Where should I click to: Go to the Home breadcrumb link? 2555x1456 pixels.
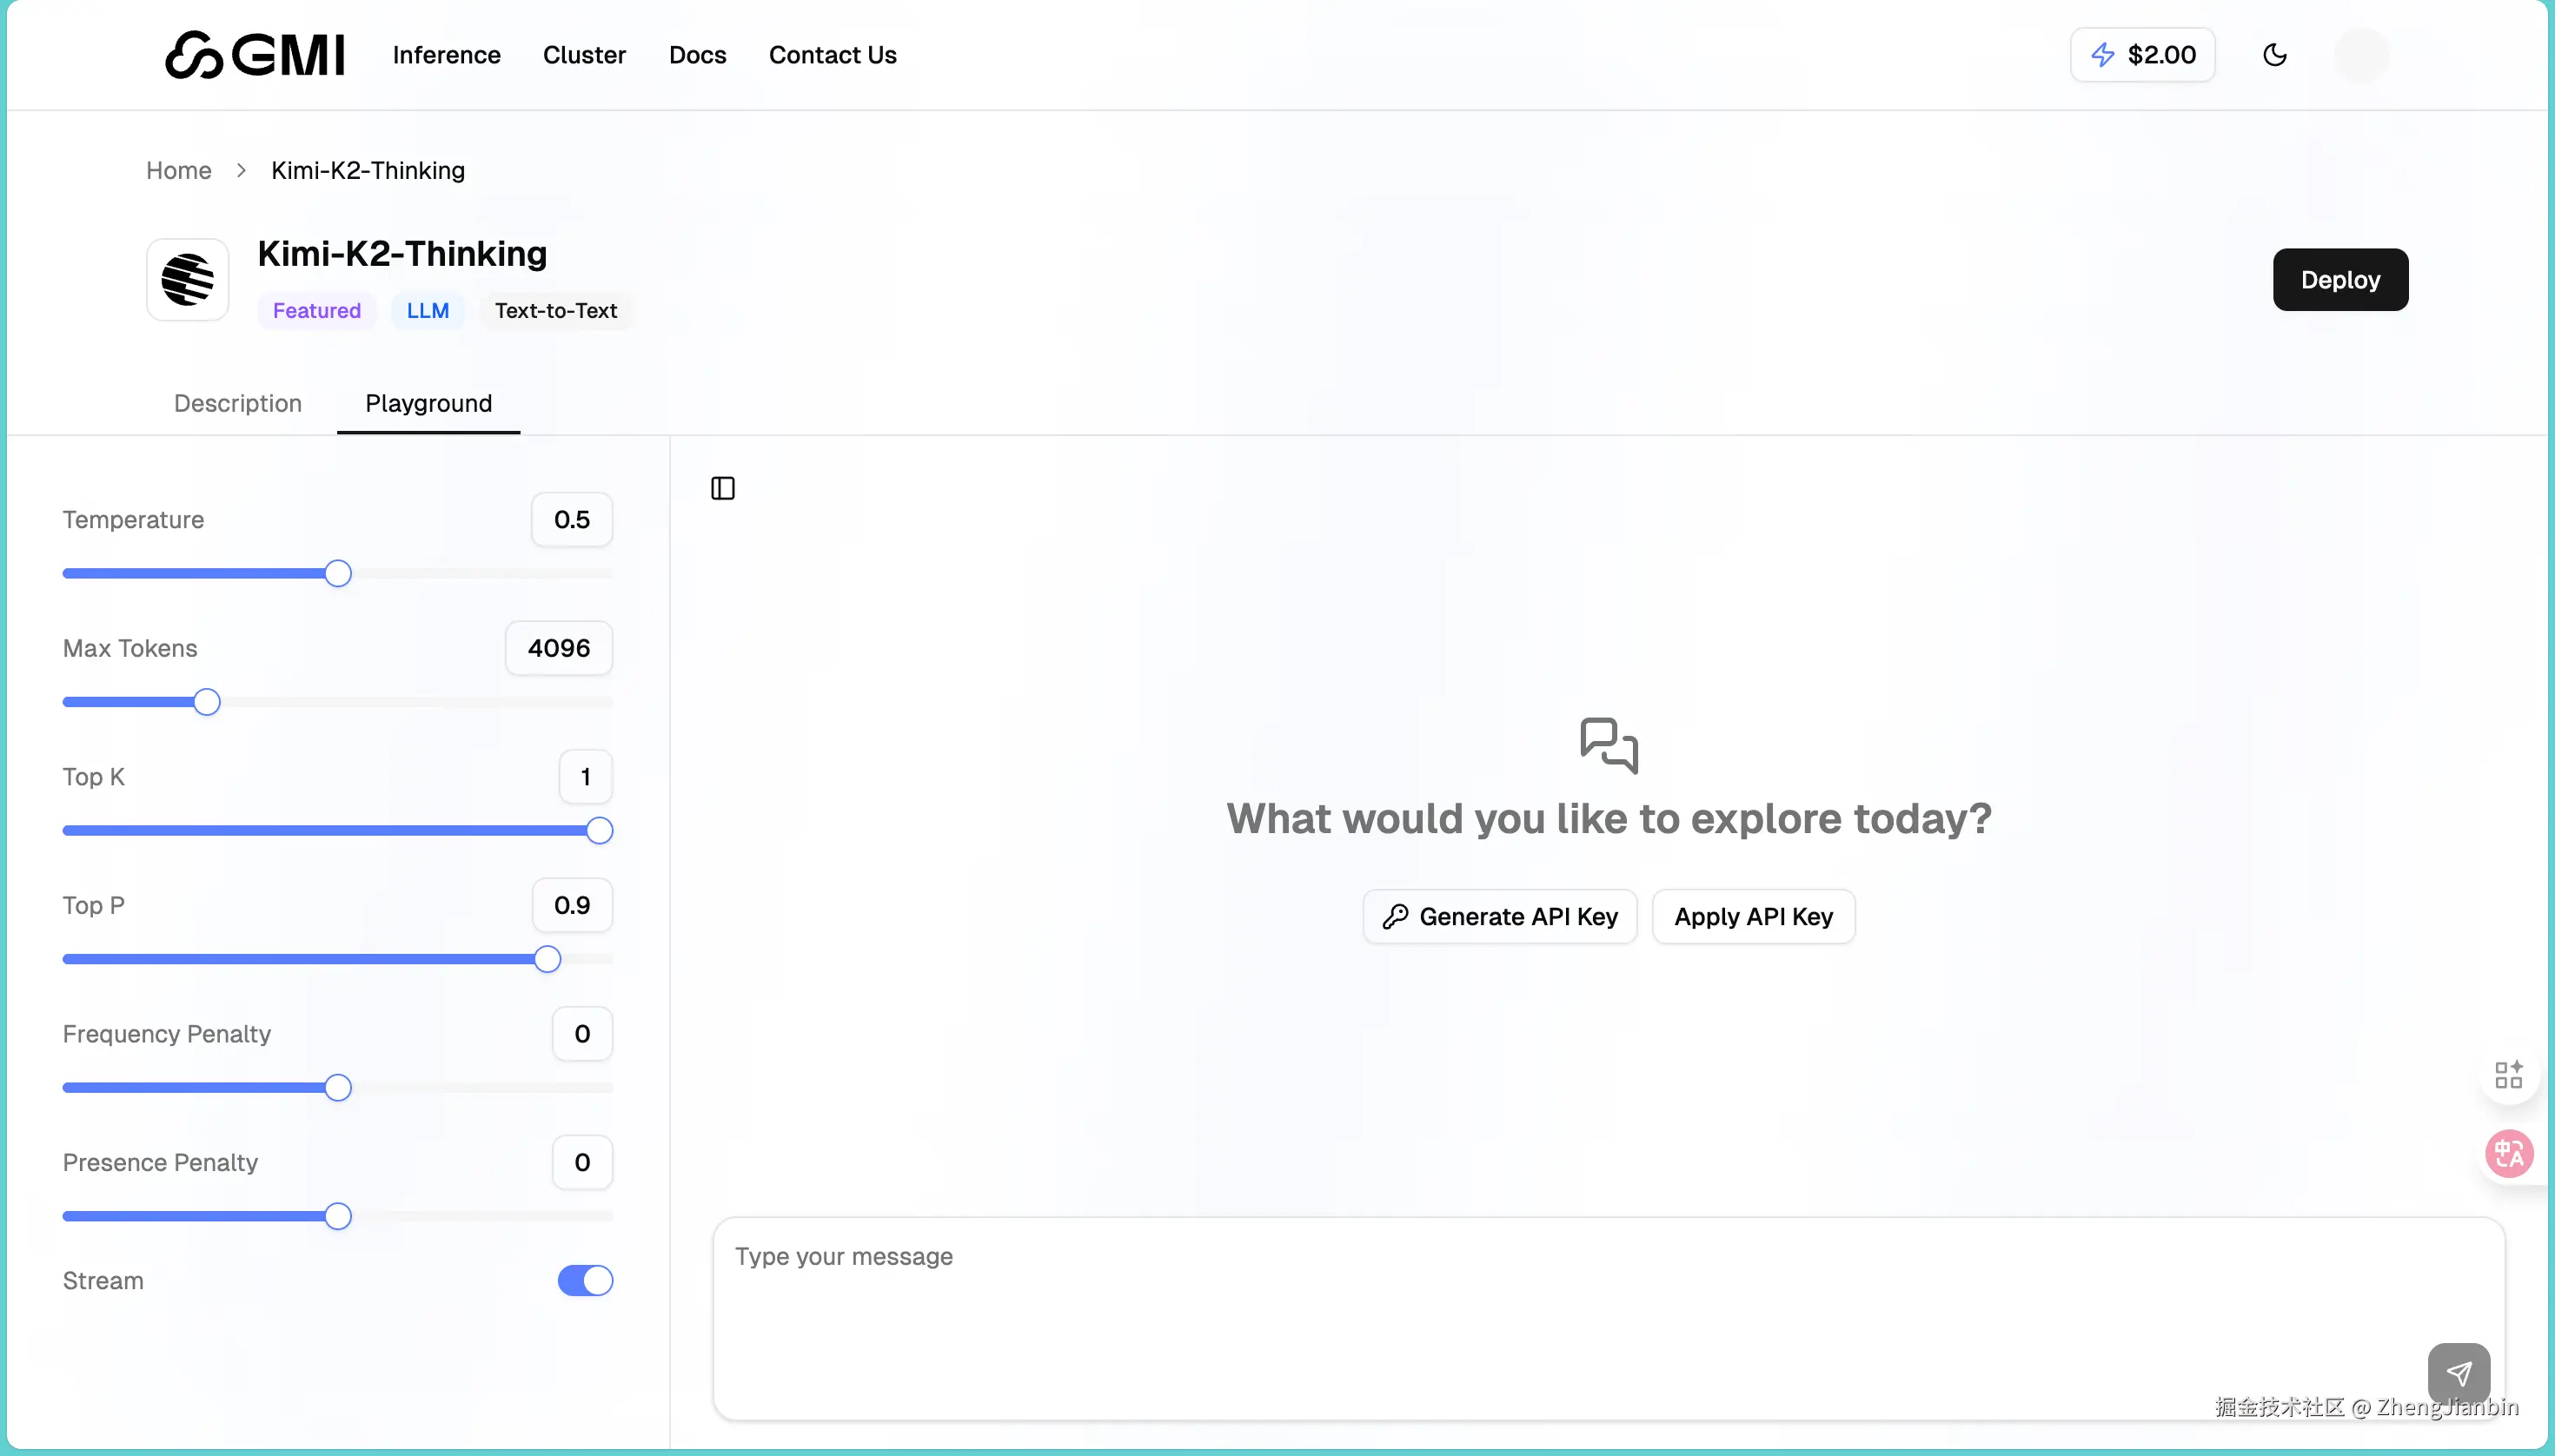(178, 171)
